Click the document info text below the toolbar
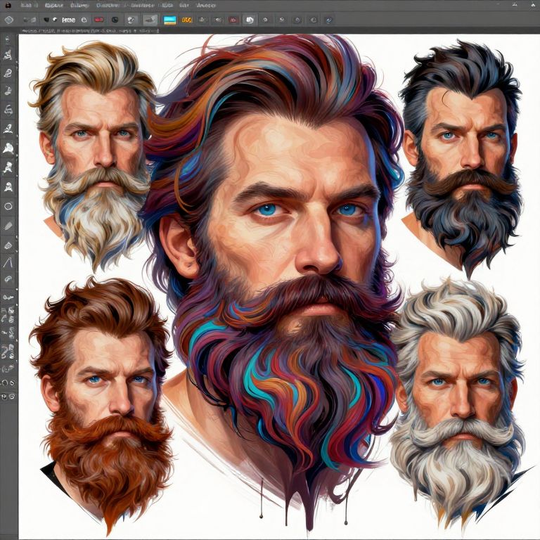540x540 pixels. [x=91, y=32]
